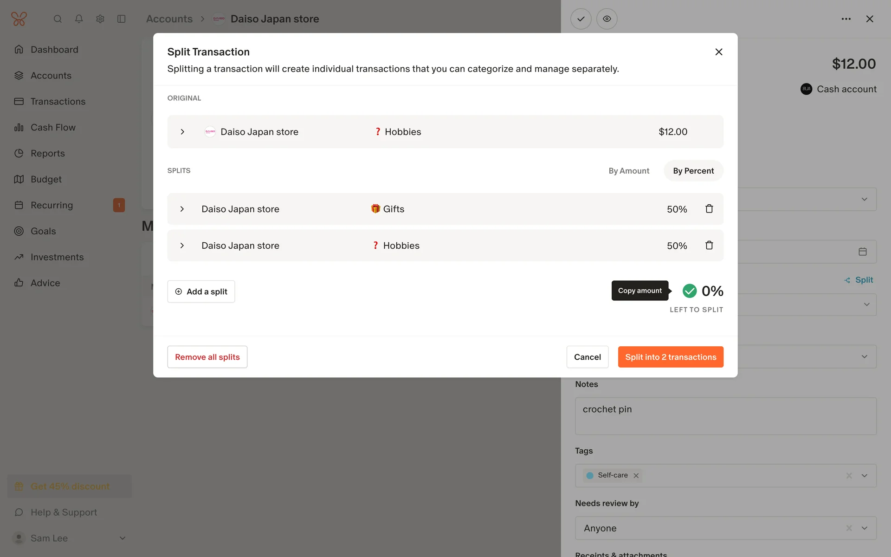Click the Add a split button
891x557 pixels.
[x=201, y=291]
